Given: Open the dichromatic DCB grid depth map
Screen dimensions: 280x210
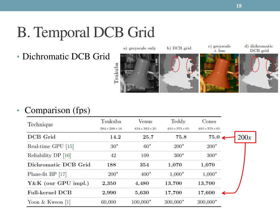Looking at the screenshot, I should coord(259,73).
